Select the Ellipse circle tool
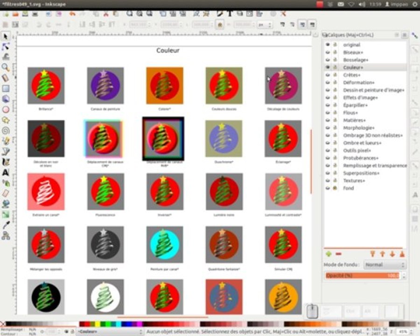Viewport: 420px width, 336px height. [6, 109]
